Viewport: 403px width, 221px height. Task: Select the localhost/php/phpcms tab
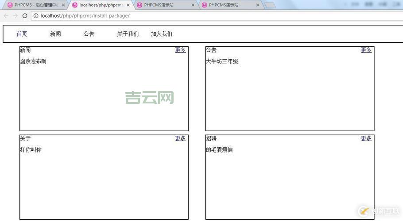[x=101, y=5]
